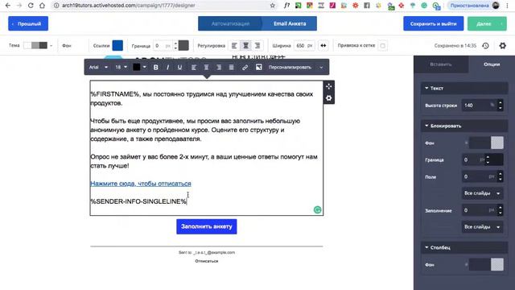Click the Заполнить анкету button
Viewport: 515px width, 290px height.
(207, 226)
